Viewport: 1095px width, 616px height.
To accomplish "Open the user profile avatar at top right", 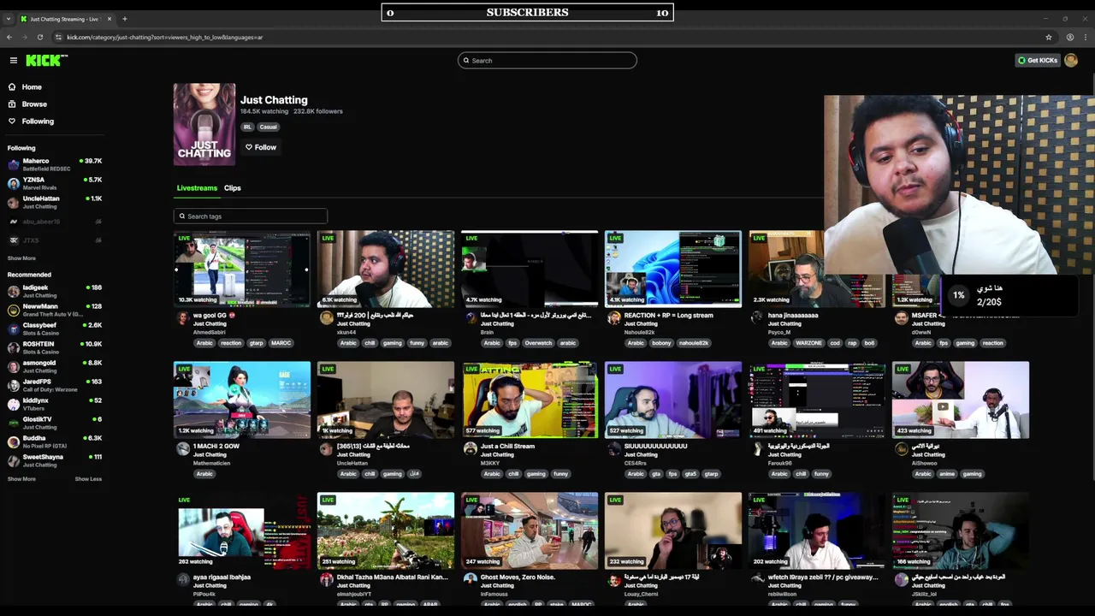I will [1071, 60].
